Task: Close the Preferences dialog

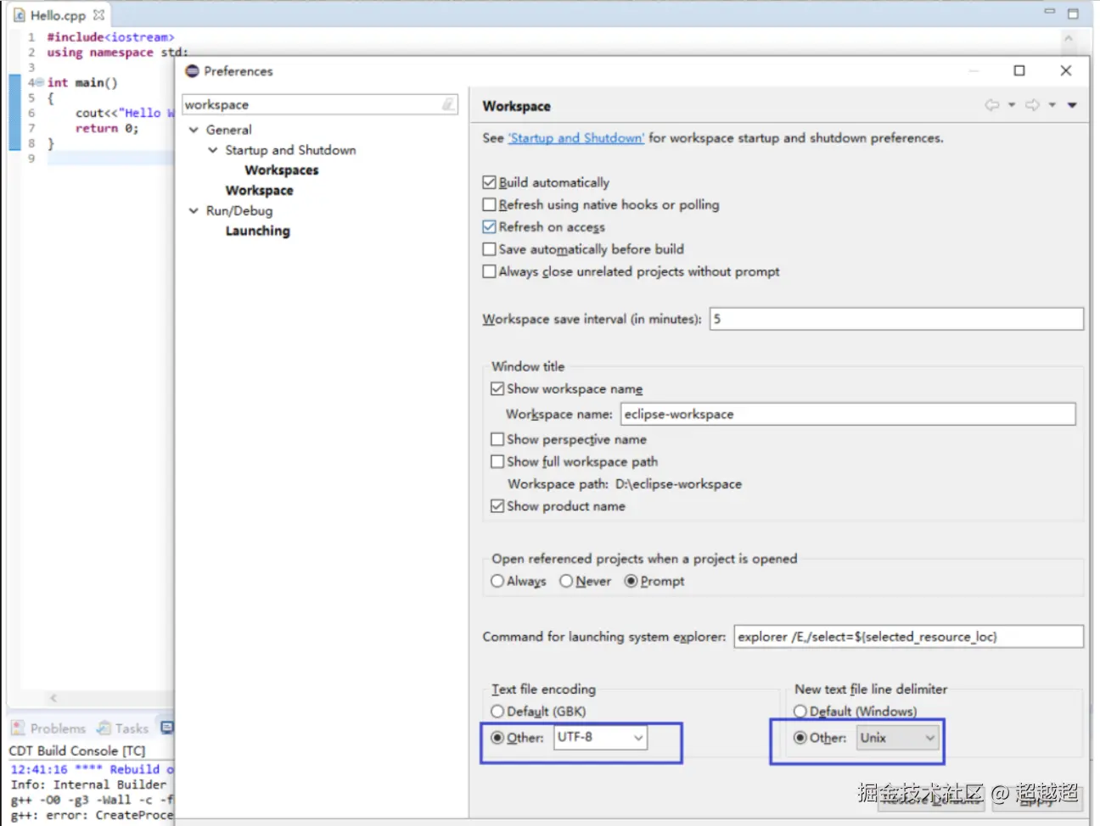Action: point(1066,70)
